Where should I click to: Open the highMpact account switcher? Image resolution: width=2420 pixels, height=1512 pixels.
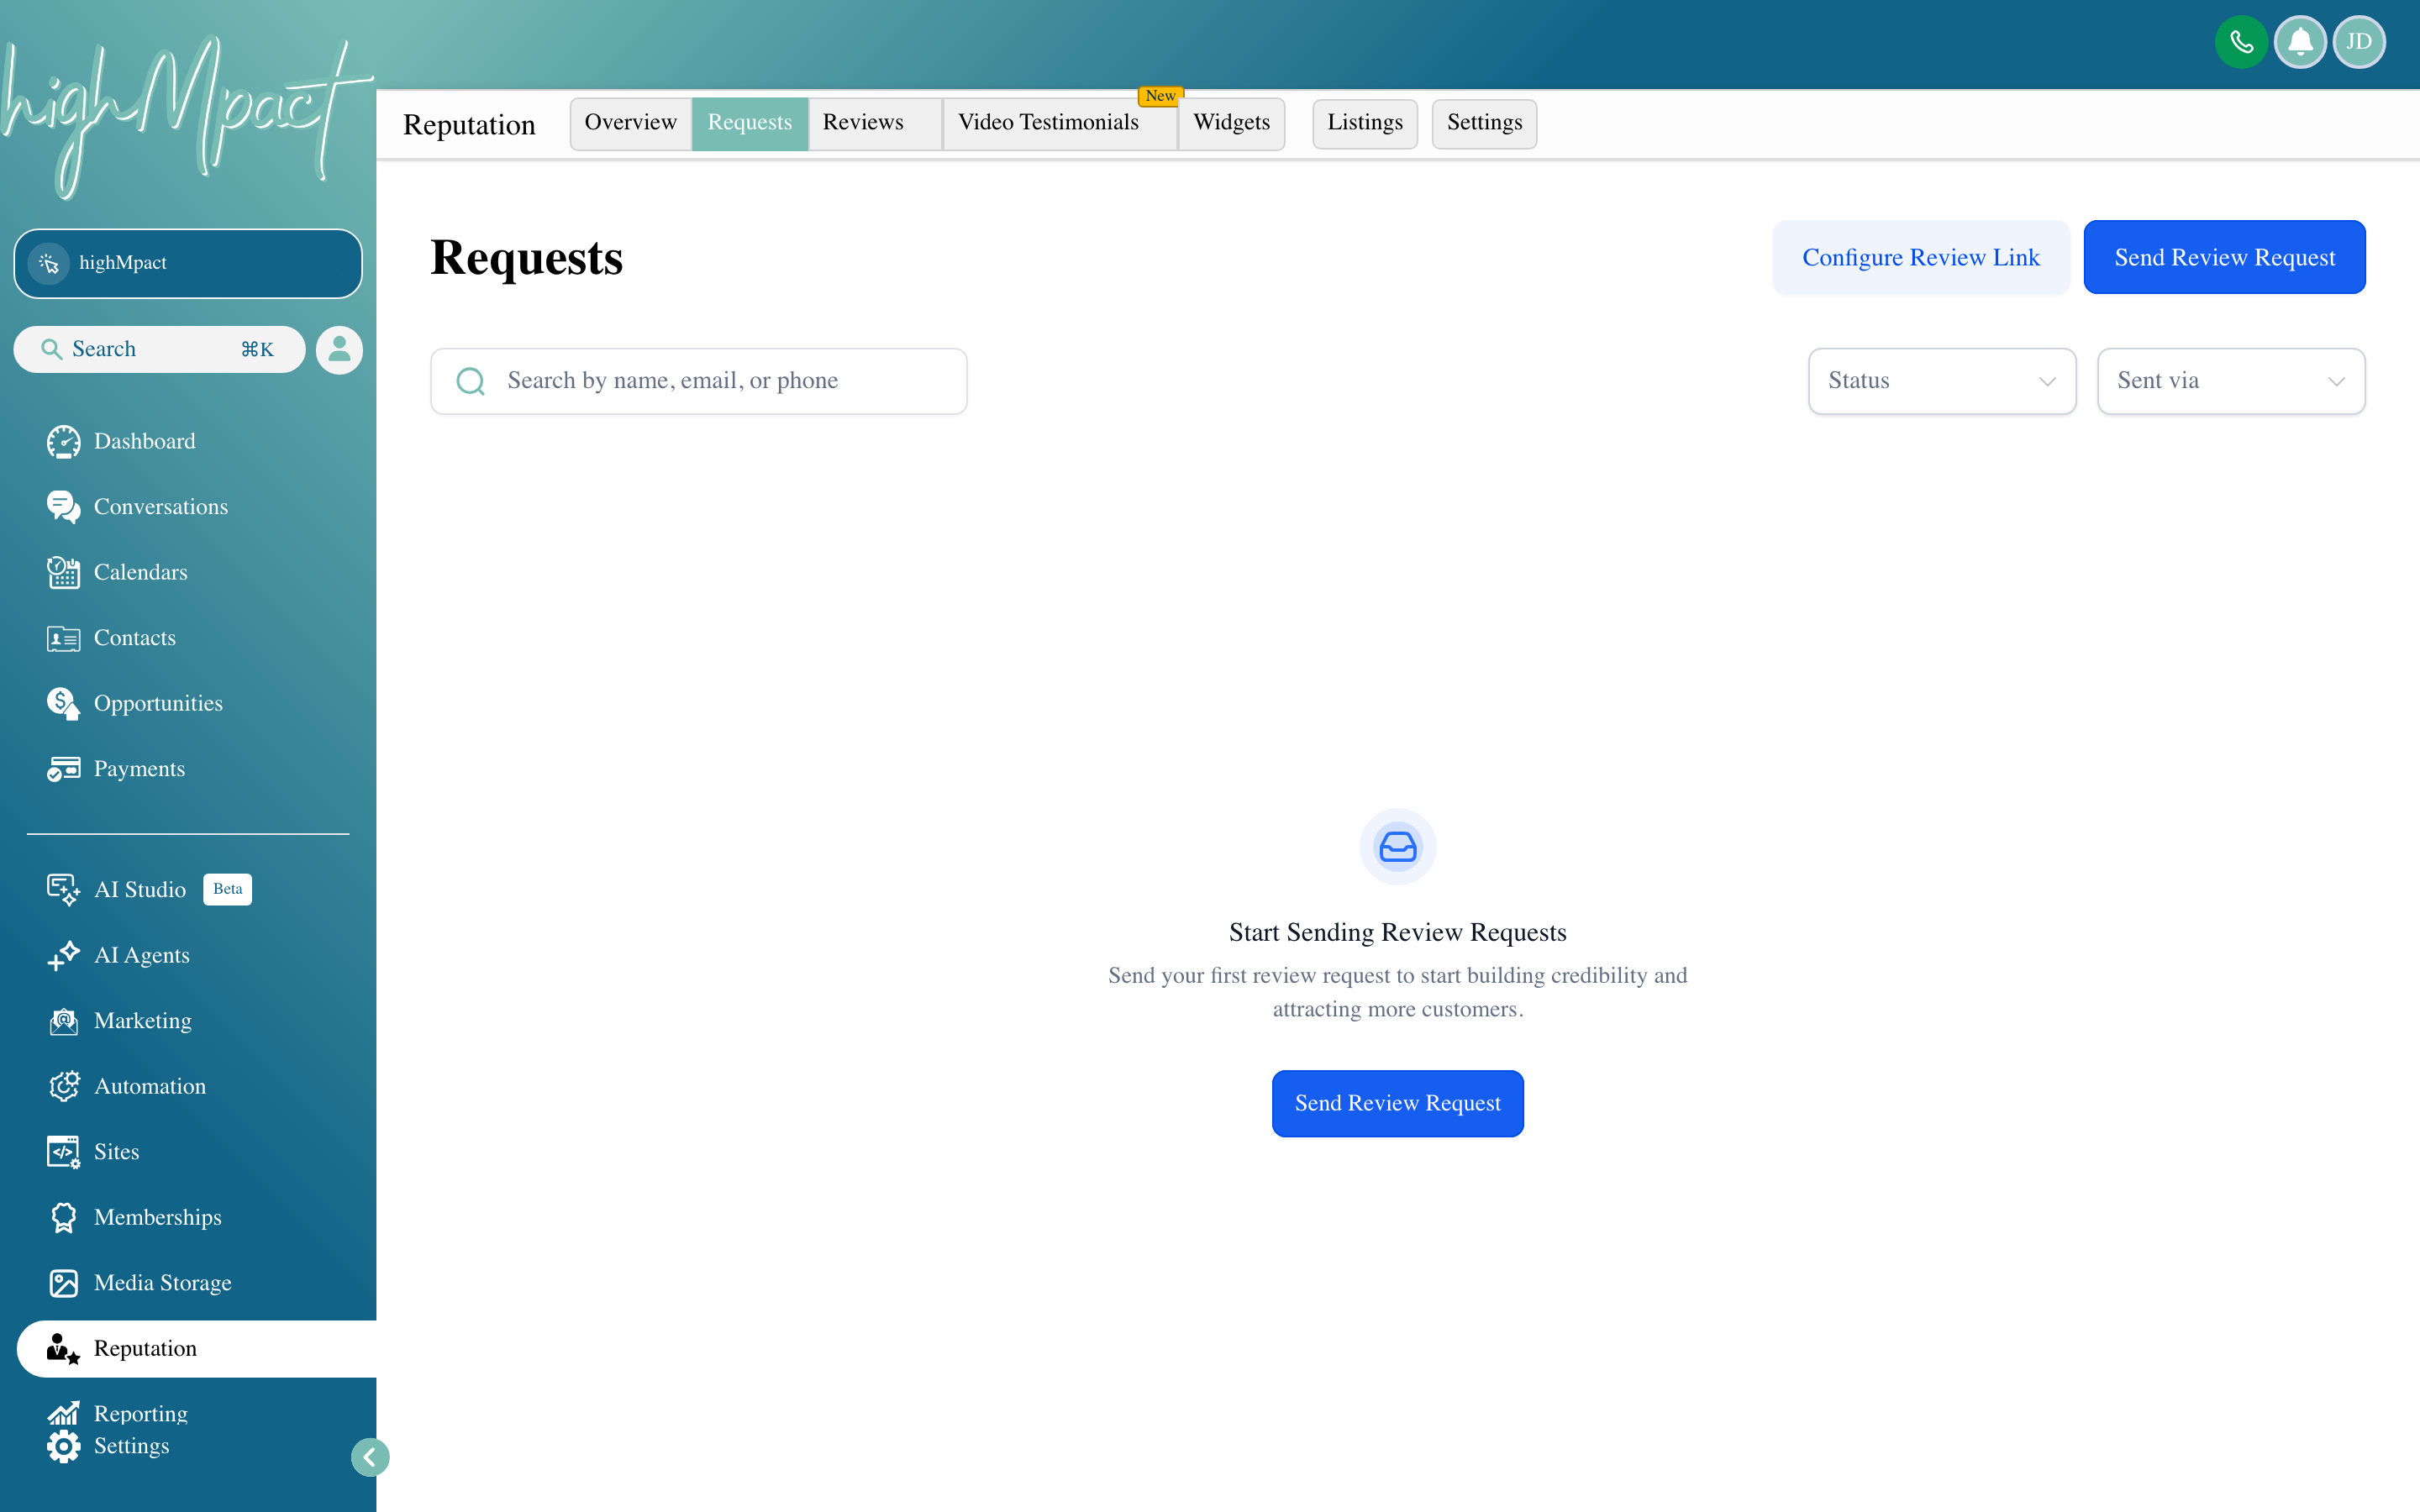188,263
